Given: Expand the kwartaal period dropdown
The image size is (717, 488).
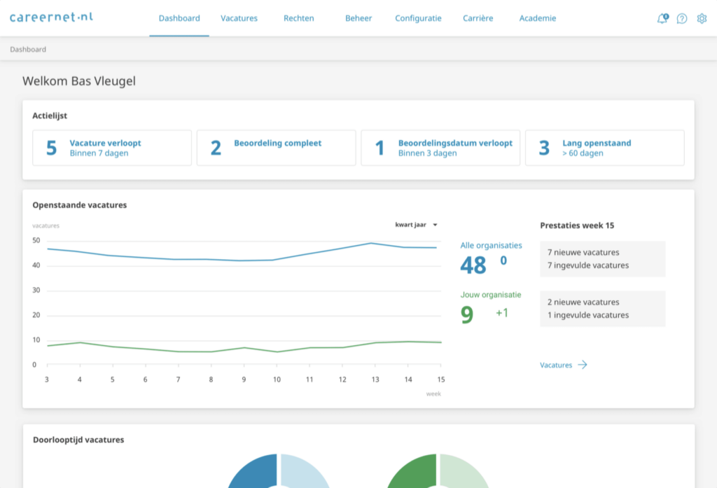Looking at the screenshot, I should 416,225.
